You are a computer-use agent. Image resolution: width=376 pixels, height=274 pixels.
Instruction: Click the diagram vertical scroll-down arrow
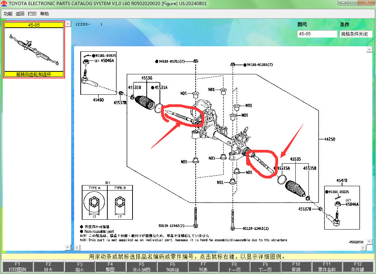pos(369,242)
